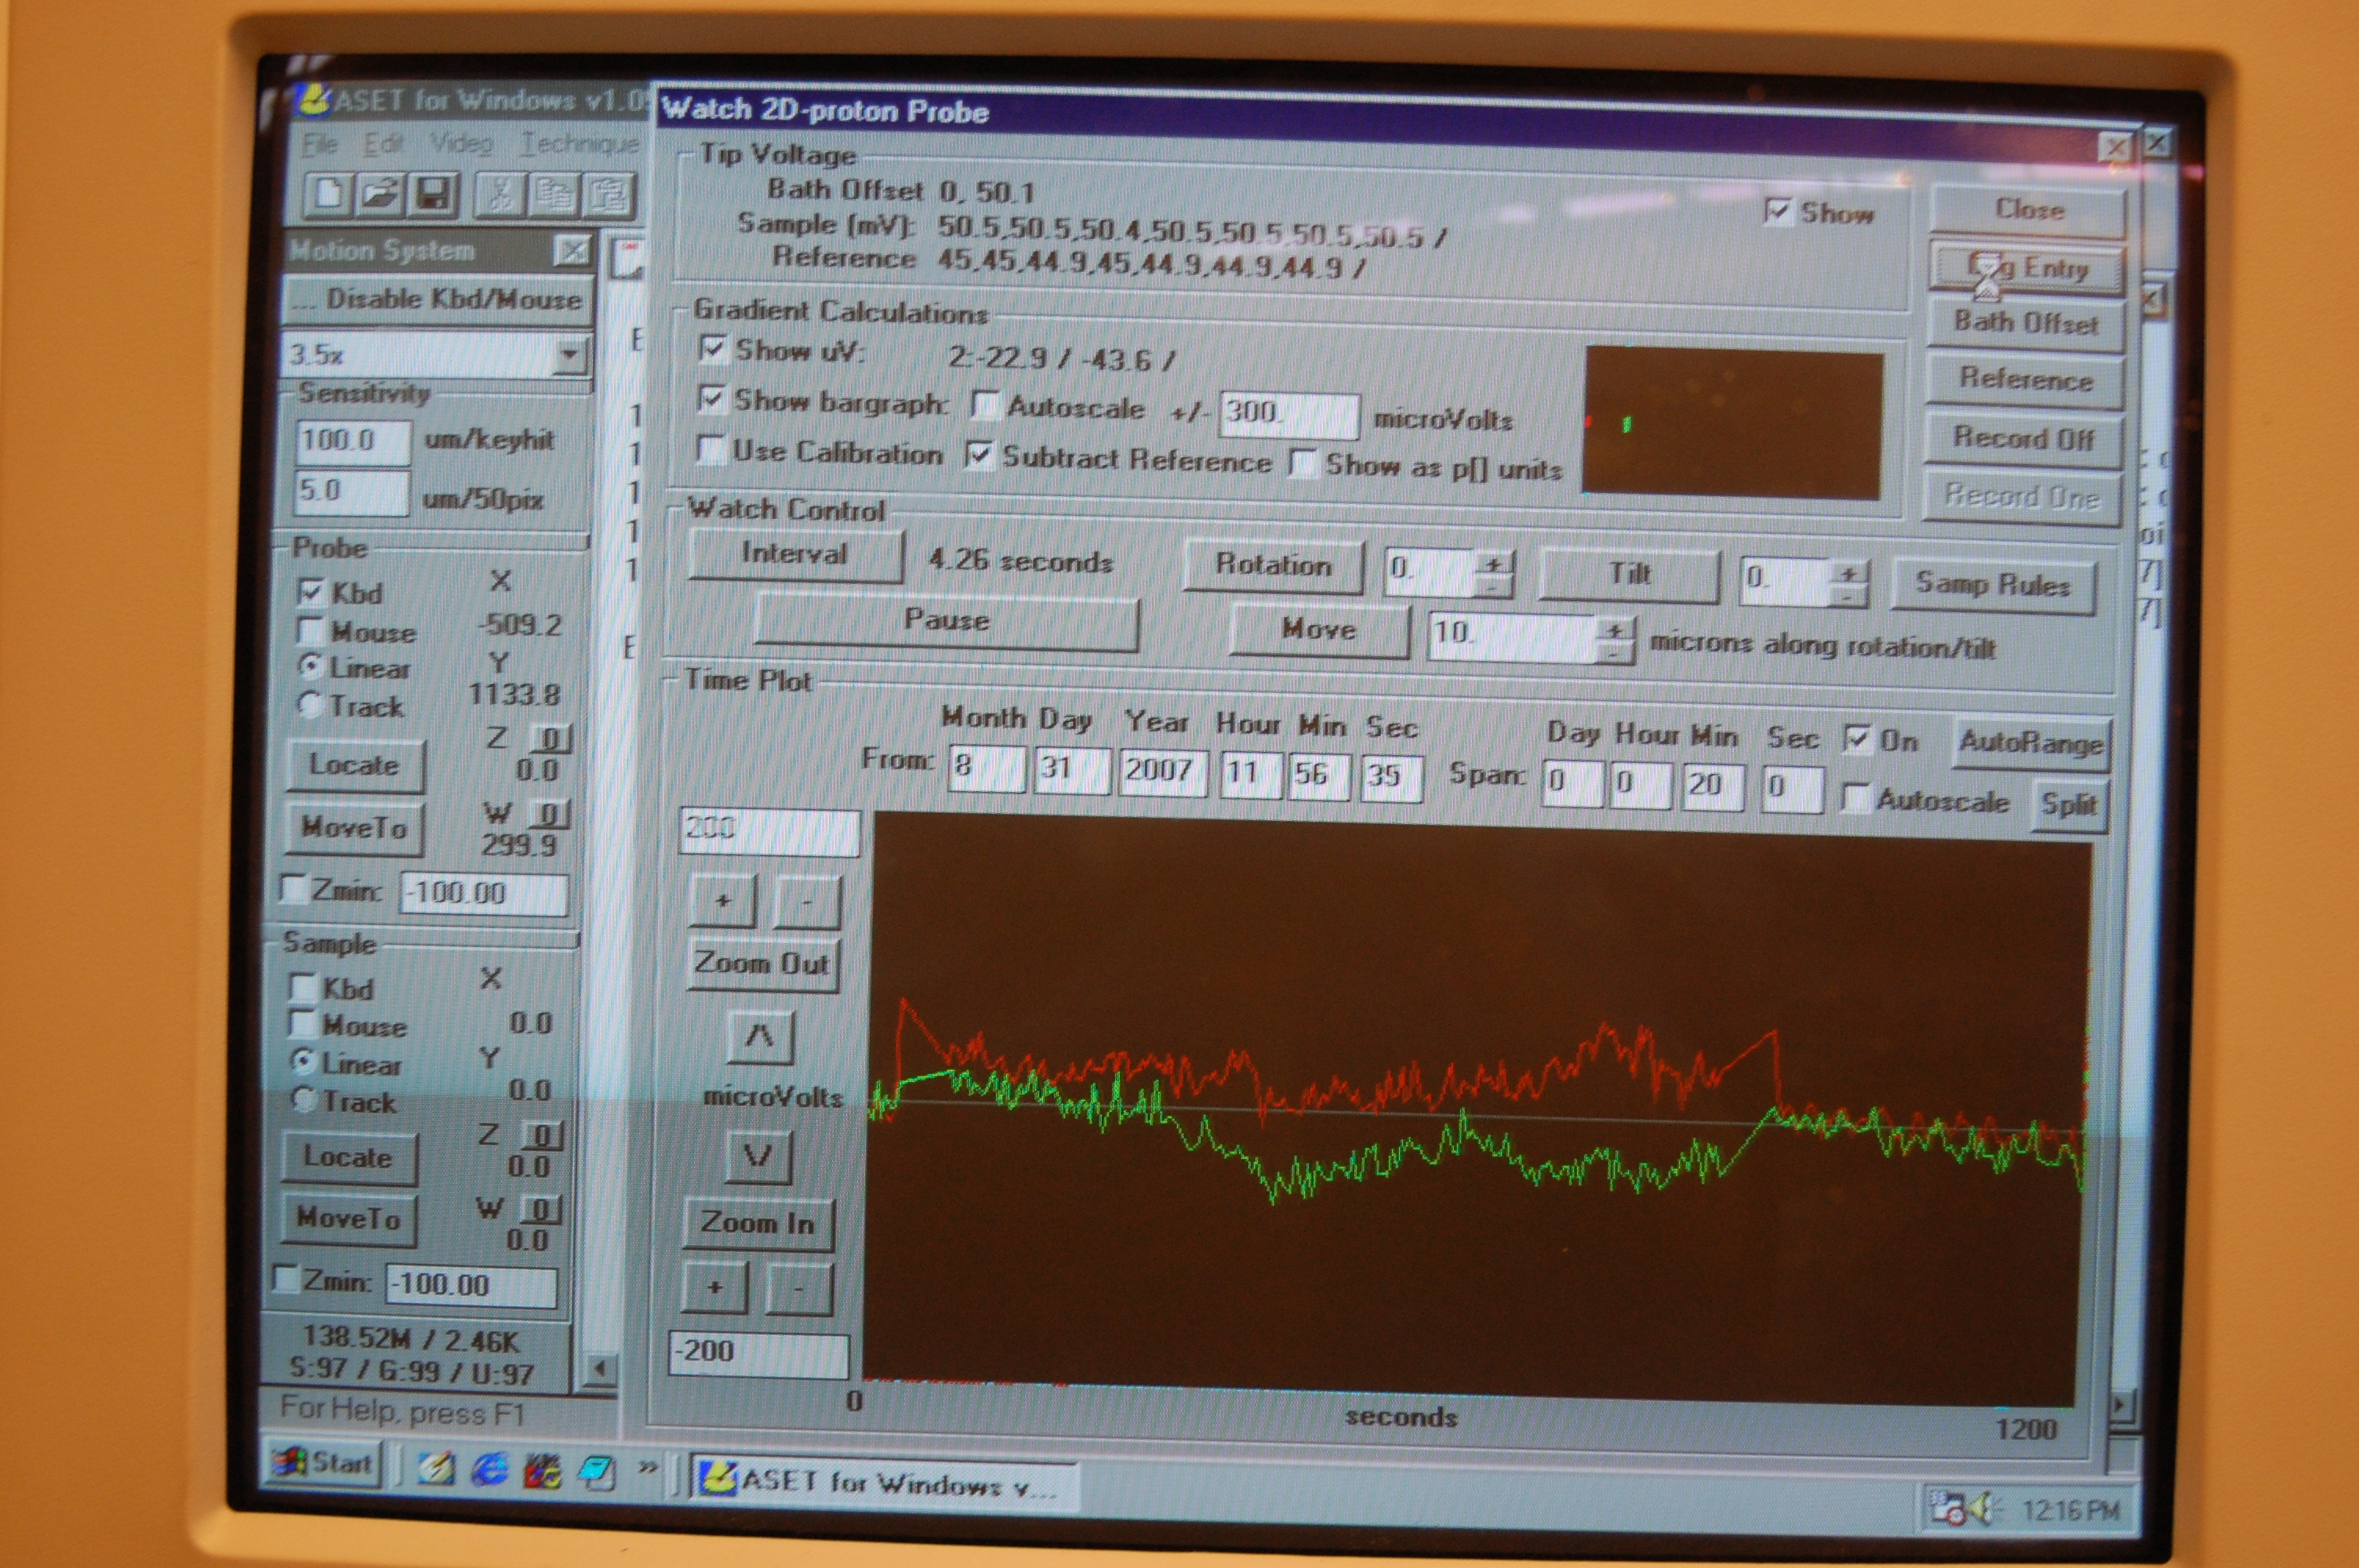Click the Interval button

pos(795,554)
